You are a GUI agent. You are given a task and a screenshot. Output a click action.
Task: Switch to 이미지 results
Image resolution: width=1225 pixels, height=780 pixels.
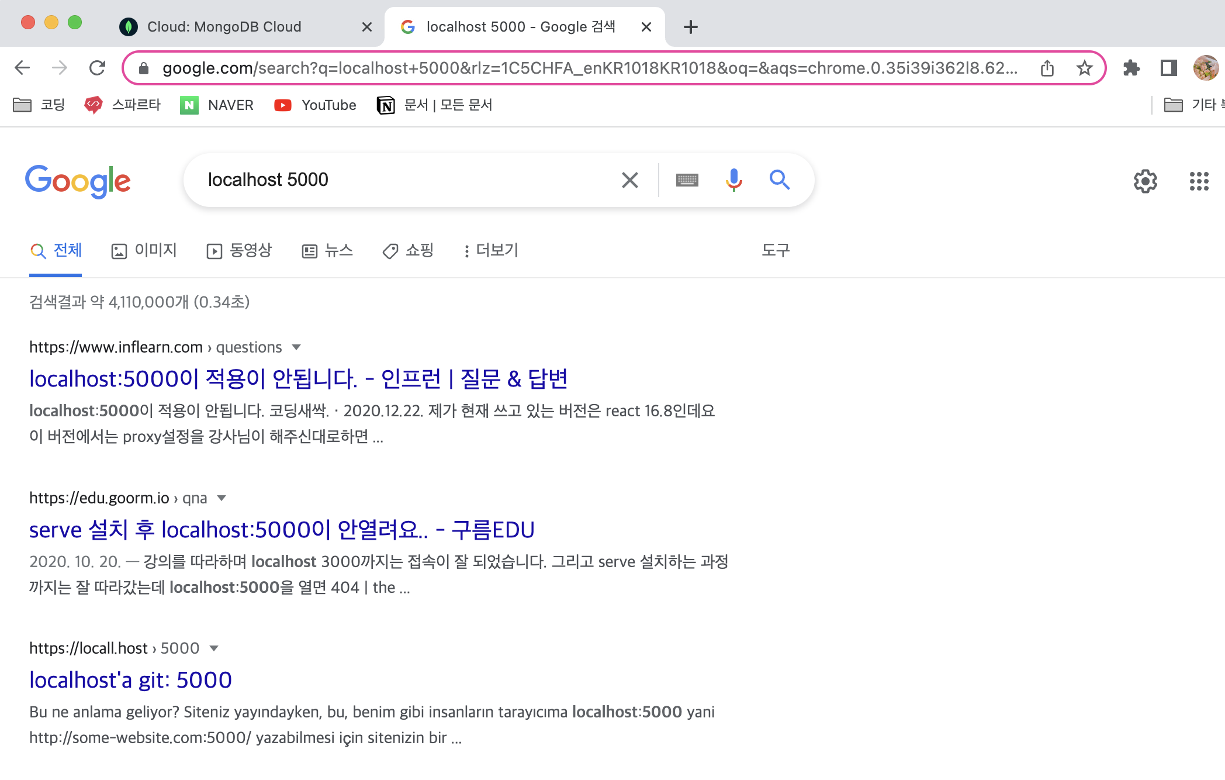pyautogui.click(x=144, y=251)
